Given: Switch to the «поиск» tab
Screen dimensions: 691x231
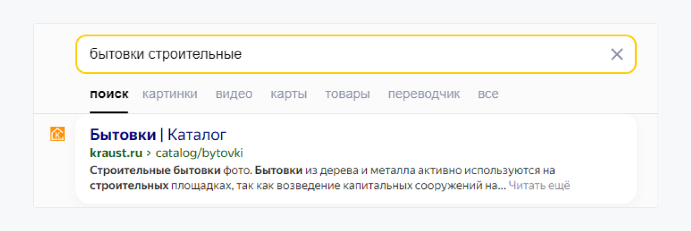Looking at the screenshot, I should click(x=109, y=94).
